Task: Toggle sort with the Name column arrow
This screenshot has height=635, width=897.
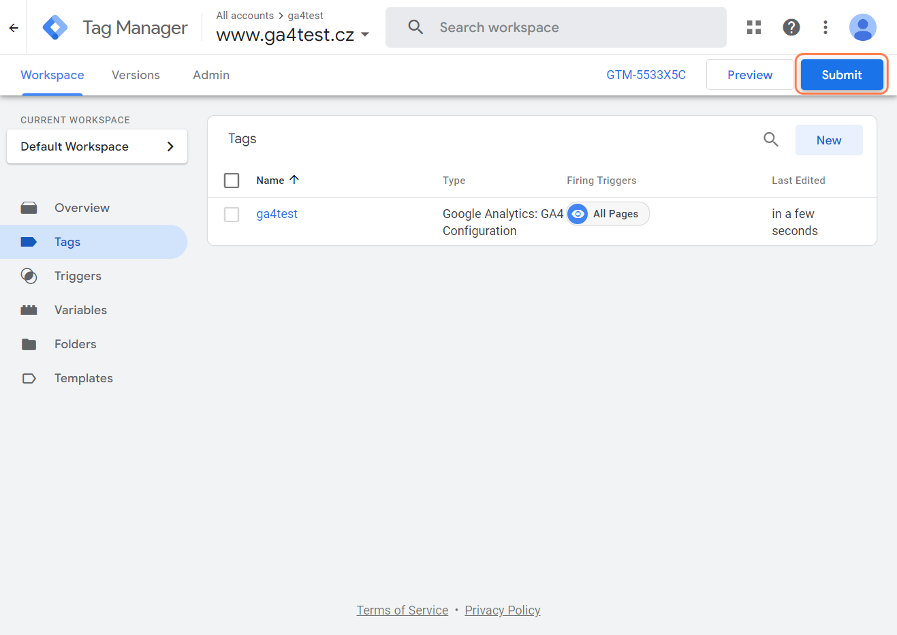Action: [x=294, y=180]
